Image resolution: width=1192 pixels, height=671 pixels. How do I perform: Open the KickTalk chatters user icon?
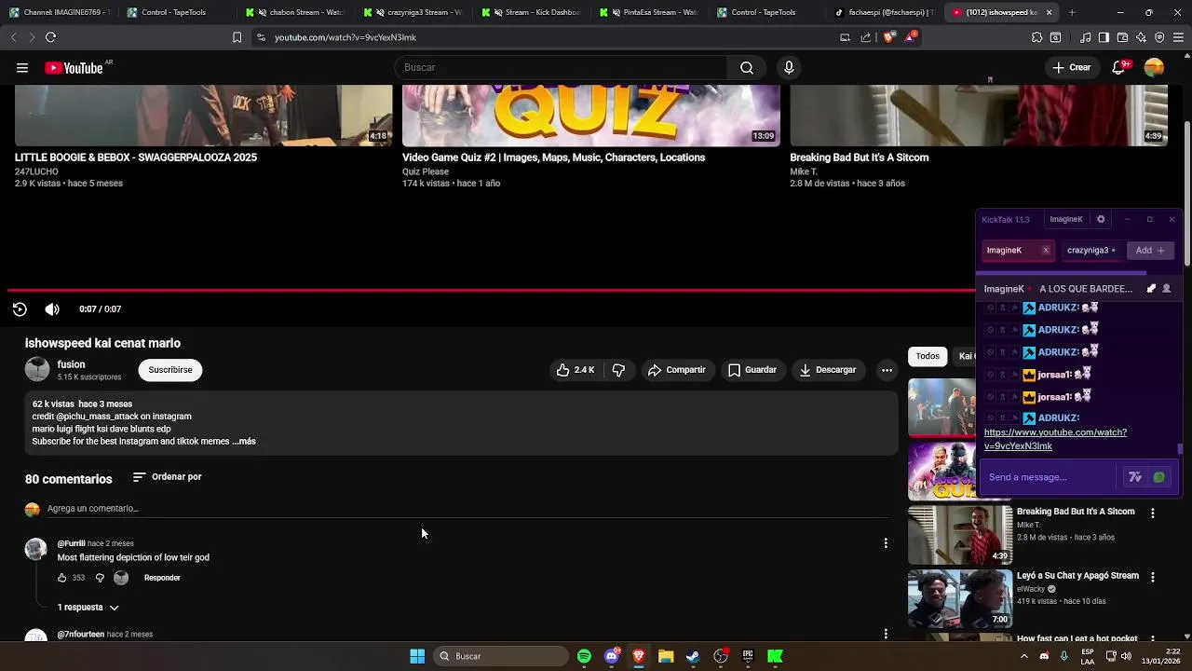click(1166, 289)
